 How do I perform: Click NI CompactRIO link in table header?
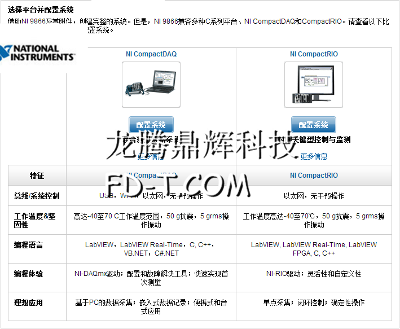tap(314, 176)
